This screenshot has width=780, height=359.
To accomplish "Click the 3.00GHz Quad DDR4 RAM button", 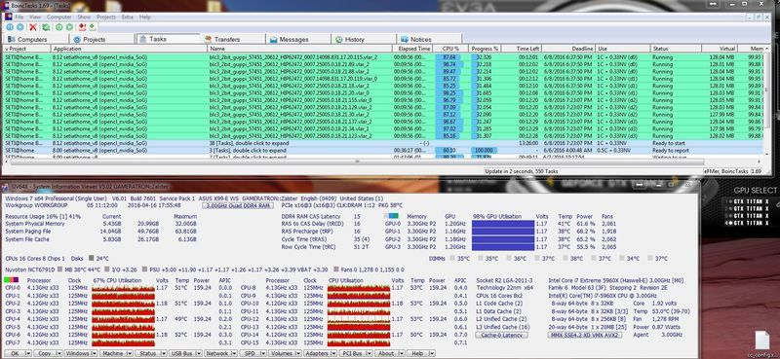I will coord(238,205).
